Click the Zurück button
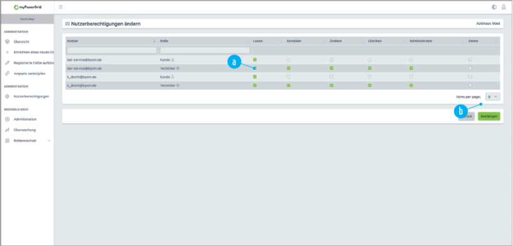 point(467,116)
